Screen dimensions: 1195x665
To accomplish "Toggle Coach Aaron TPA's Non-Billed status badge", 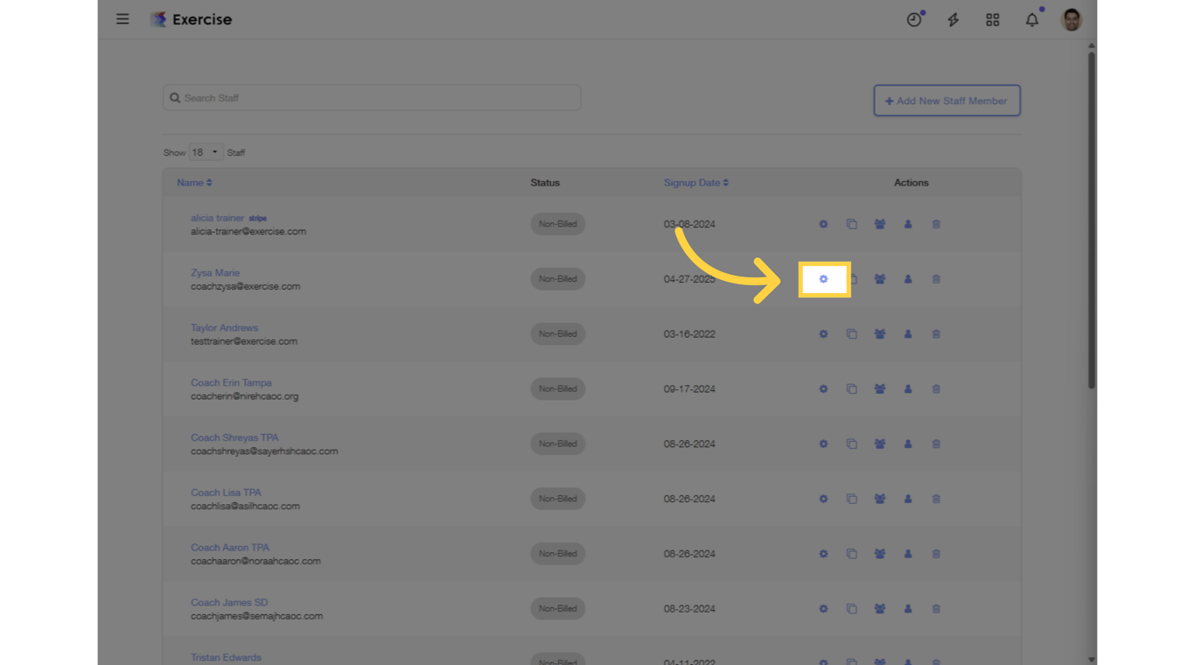I will (x=557, y=553).
